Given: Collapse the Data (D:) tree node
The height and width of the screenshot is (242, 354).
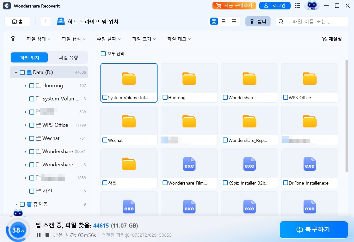Looking at the screenshot, I should pos(16,73).
